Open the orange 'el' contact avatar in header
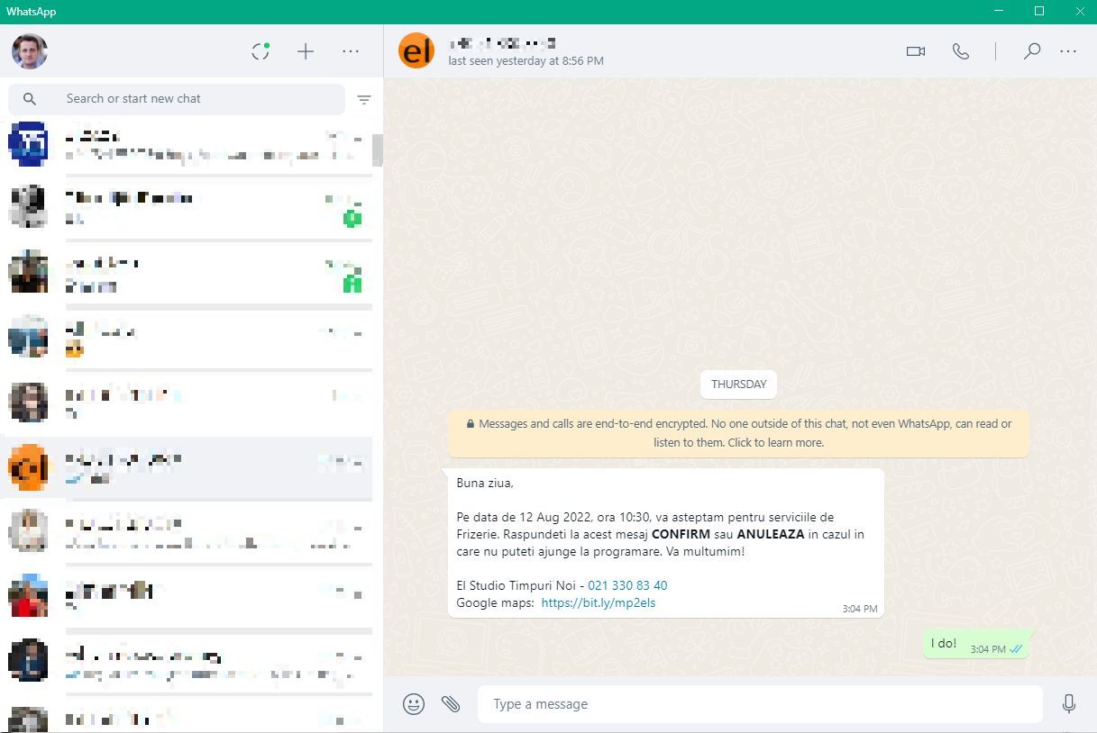Image resolution: width=1097 pixels, height=733 pixels. coord(416,51)
